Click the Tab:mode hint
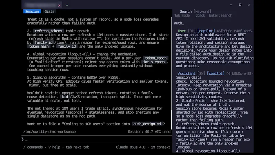This screenshot has width=275, height=155. point(182,15)
